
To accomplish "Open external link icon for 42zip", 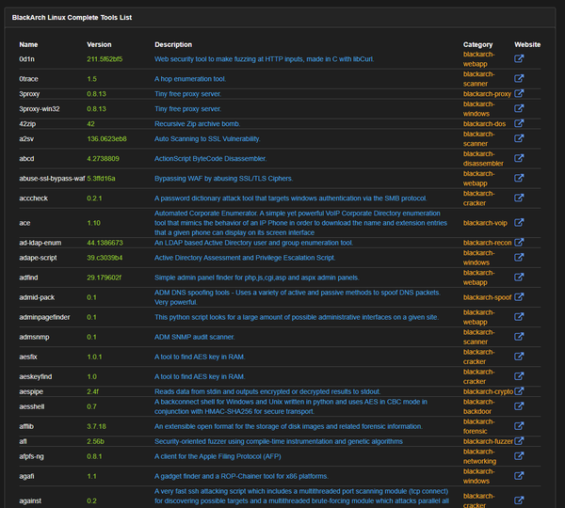I will 519,123.
